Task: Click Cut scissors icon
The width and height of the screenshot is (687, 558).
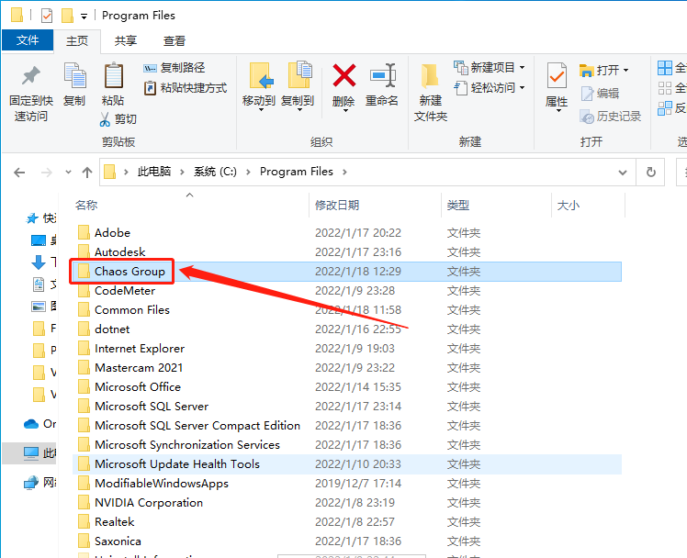Action: [105, 119]
